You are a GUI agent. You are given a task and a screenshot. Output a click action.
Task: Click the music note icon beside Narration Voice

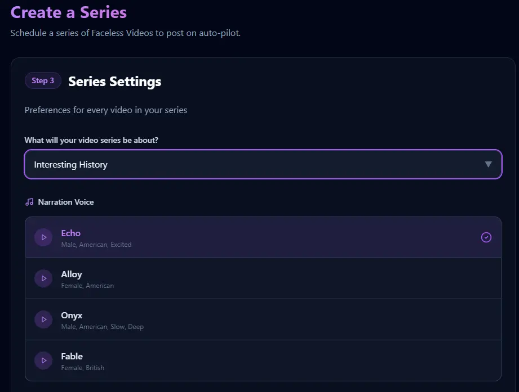[29, 202]
